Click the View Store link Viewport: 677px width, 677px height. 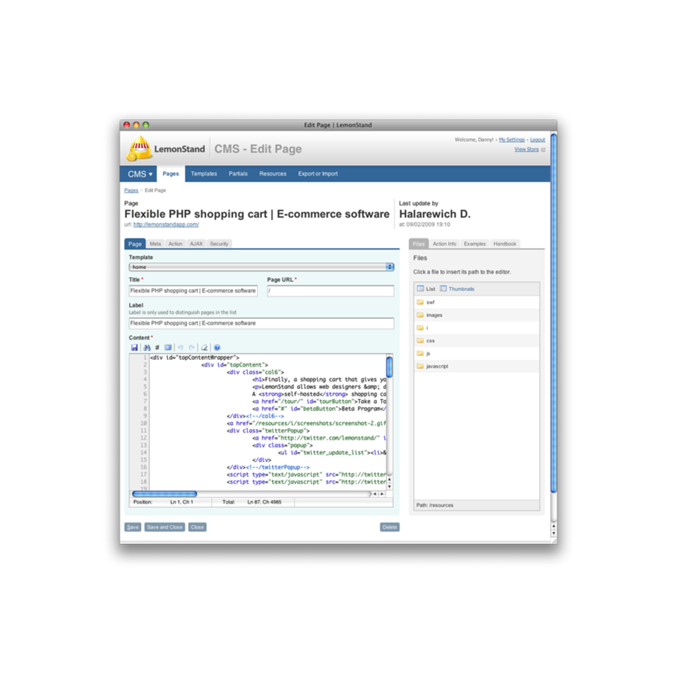tap(526, 150)
